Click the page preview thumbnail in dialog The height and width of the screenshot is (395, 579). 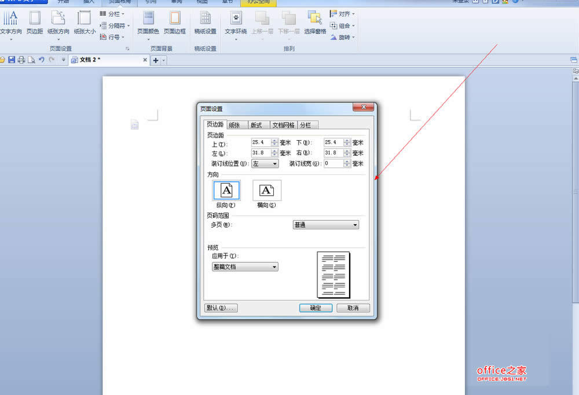click(x=334, y=275)
